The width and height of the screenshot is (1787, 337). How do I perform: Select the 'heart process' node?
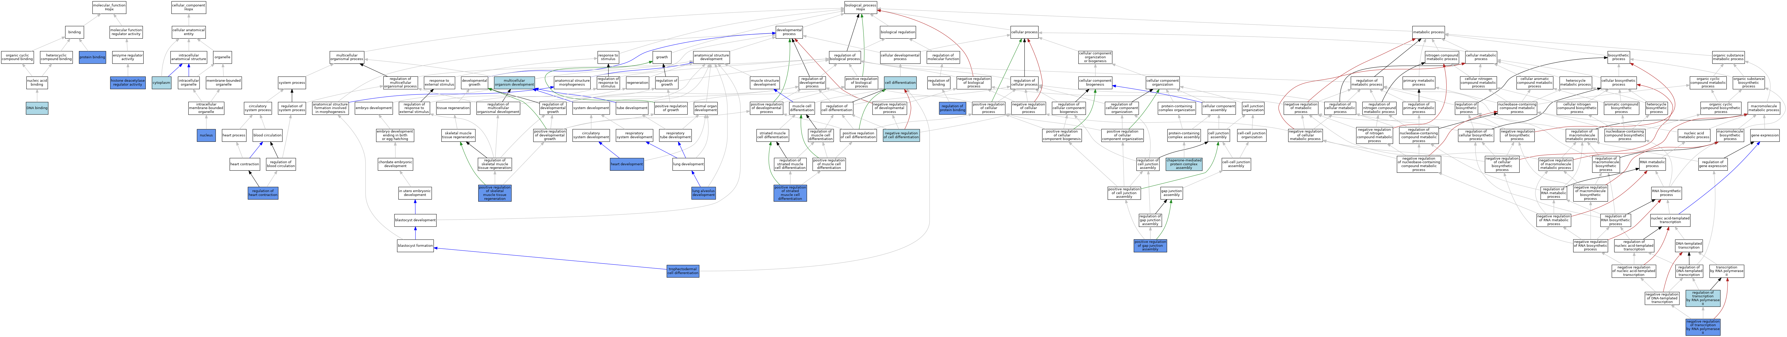click(x=234, y=135)
